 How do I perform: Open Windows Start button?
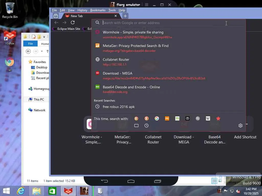tap(6, 191)
